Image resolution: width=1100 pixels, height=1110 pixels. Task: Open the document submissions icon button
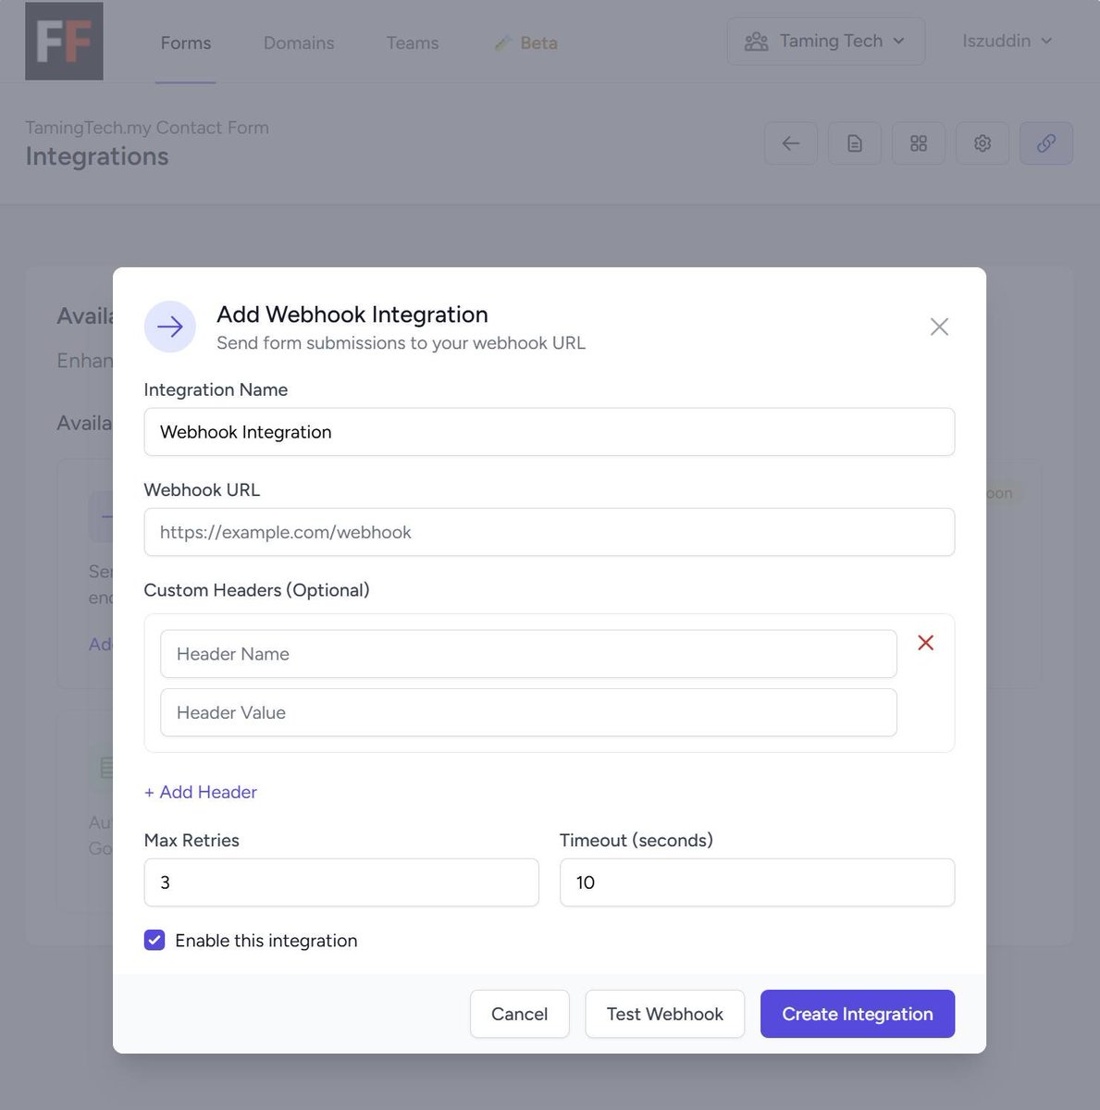(x=855, y=143)
